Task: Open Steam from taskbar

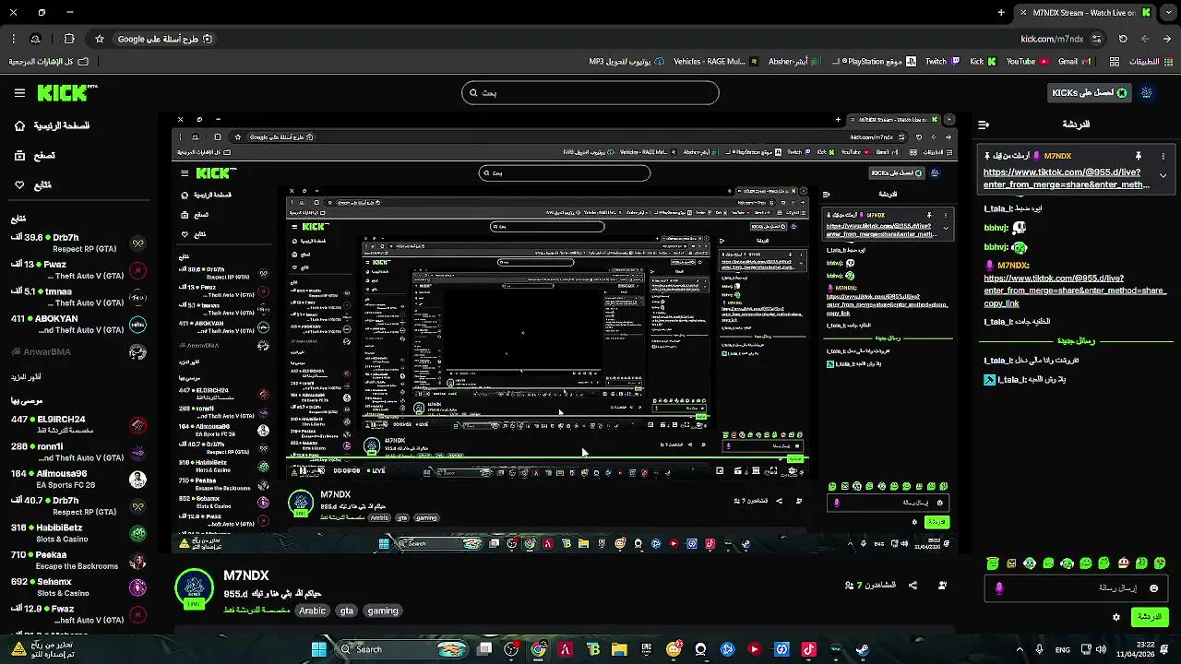Action: coord(862,649)
